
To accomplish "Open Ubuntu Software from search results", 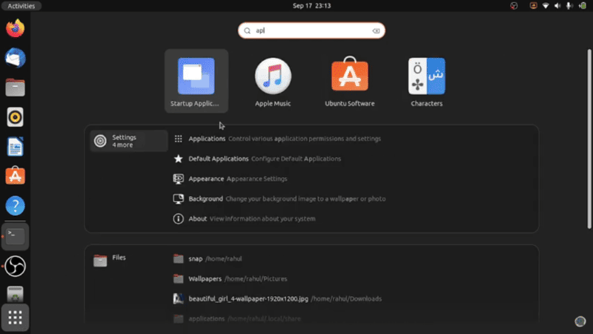I will click(x=349, y=81).
